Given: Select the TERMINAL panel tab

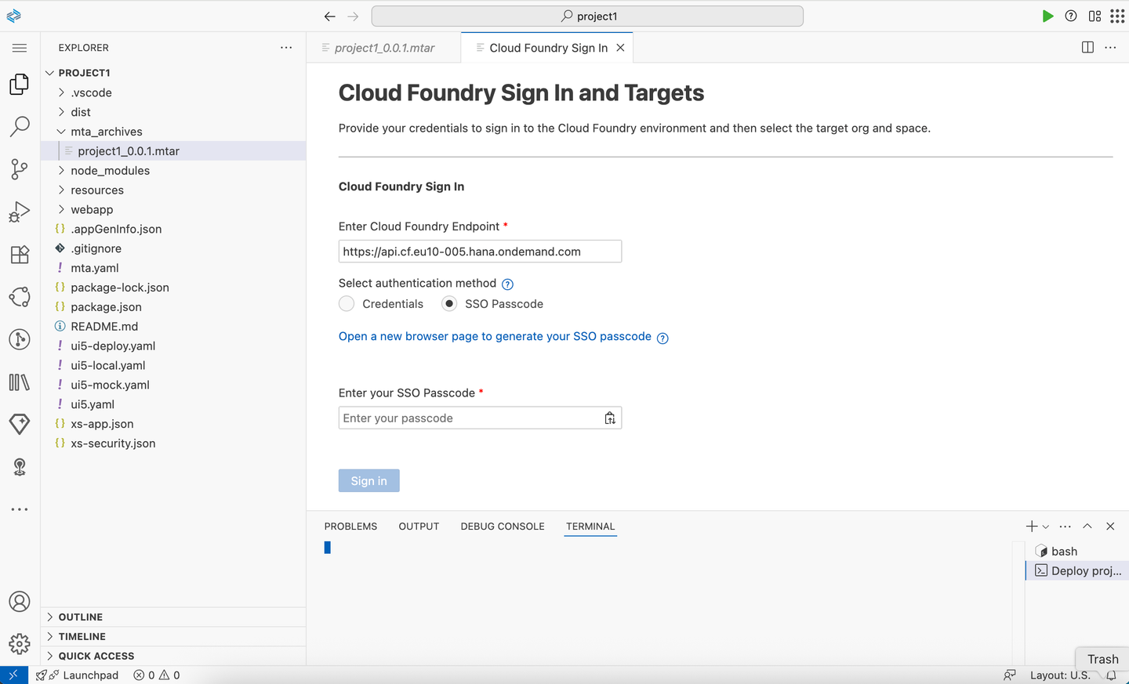Looking at the screenshot, I should (590, 527).
